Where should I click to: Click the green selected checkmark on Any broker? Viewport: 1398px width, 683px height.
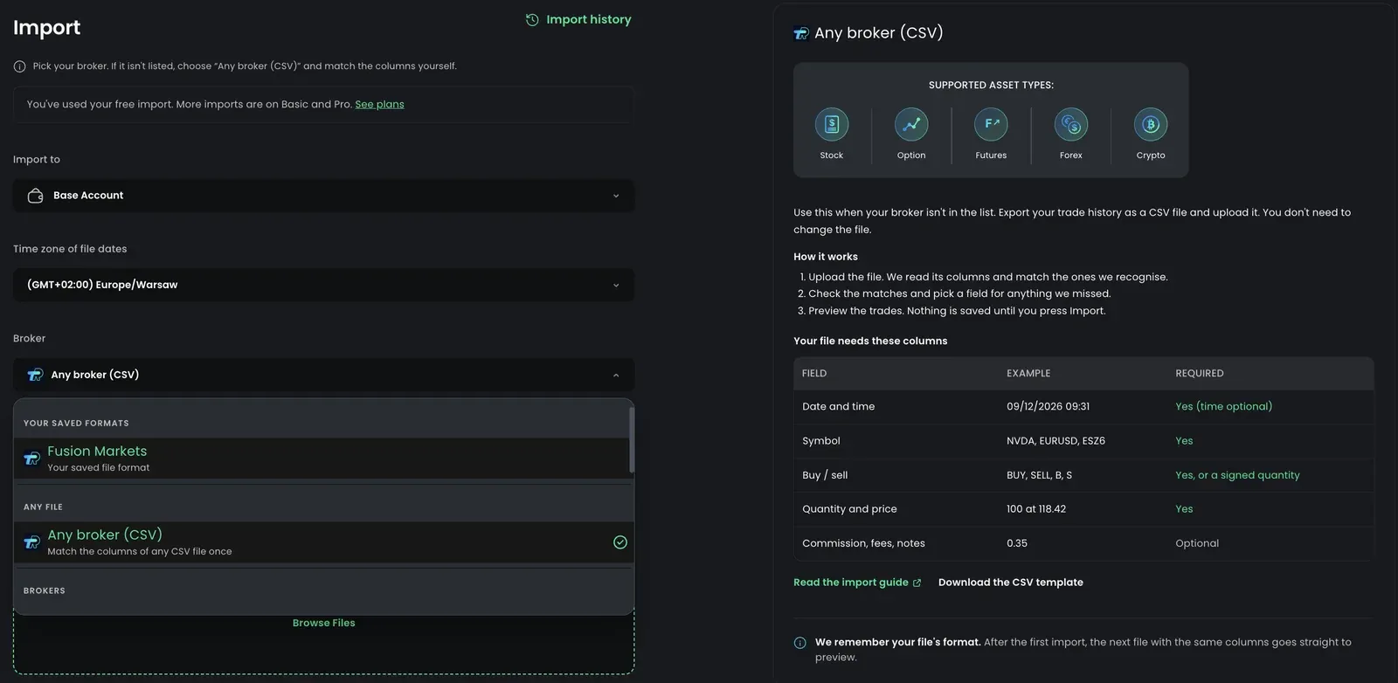(x=620, y=542)
